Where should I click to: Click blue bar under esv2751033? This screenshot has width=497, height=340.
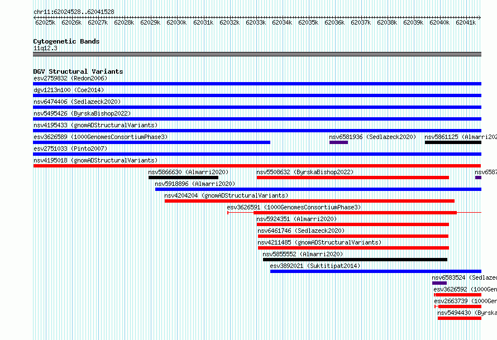[x=257, y=154]
